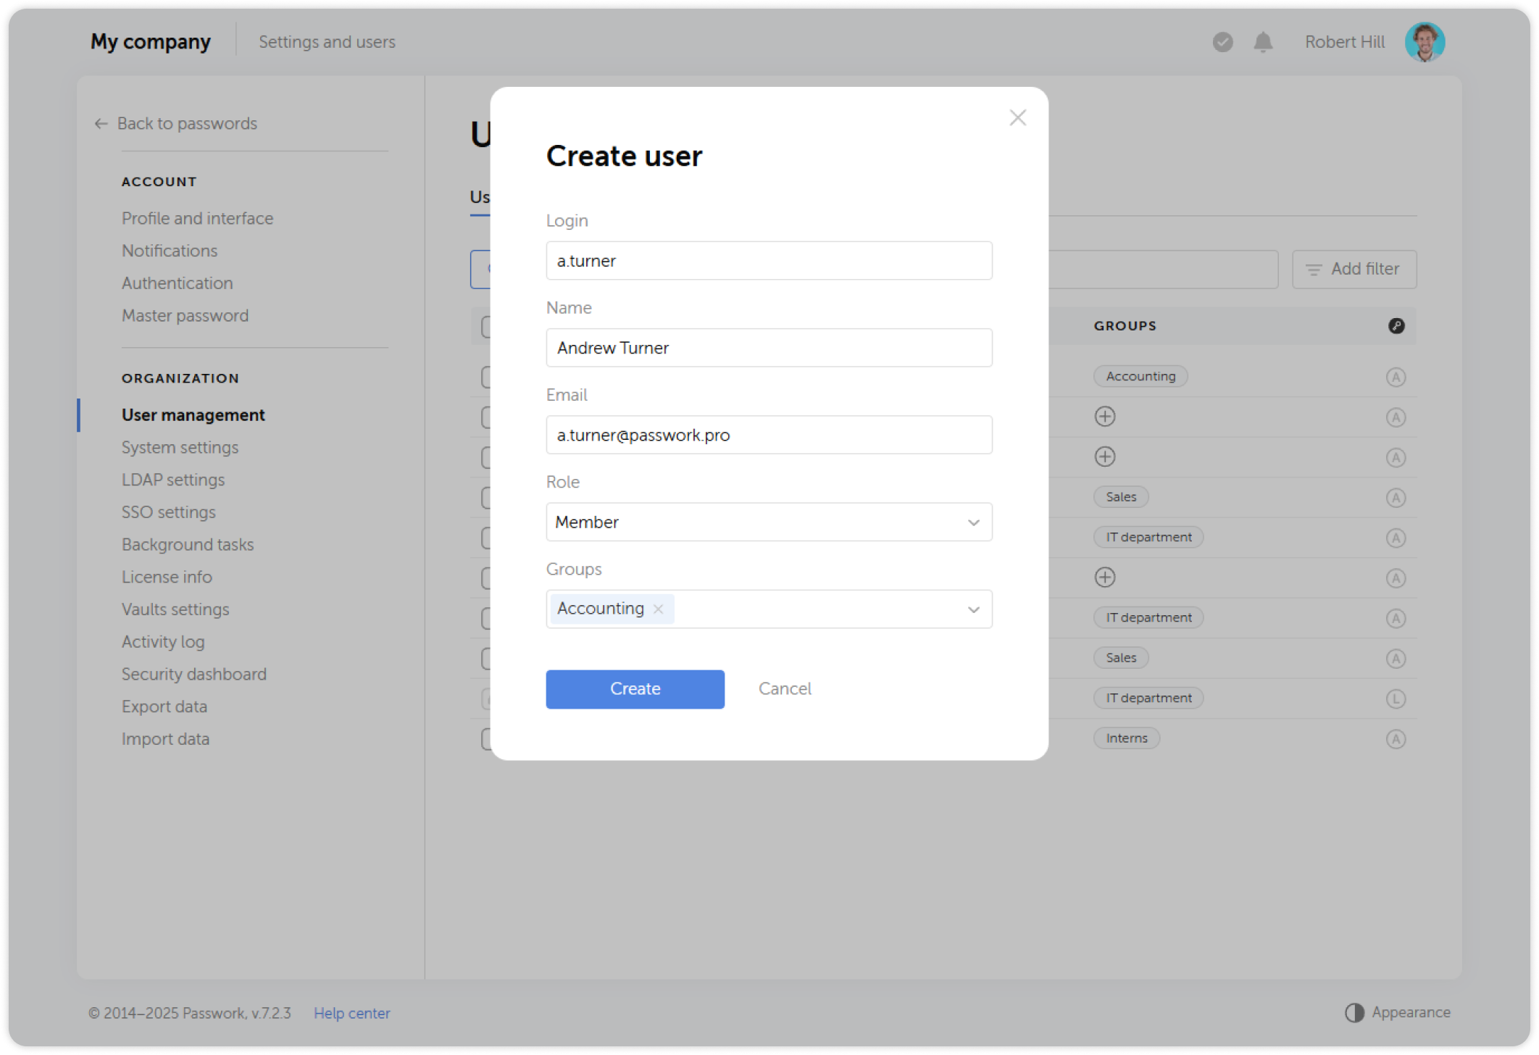Select User management in the sidebar
This screenshot has height=1055, width=1539.
click(x=193, y=414)
